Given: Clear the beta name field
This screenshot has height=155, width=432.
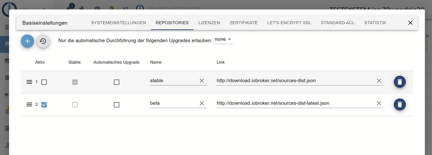Looking at the screenshot, I should coord(202,103).
